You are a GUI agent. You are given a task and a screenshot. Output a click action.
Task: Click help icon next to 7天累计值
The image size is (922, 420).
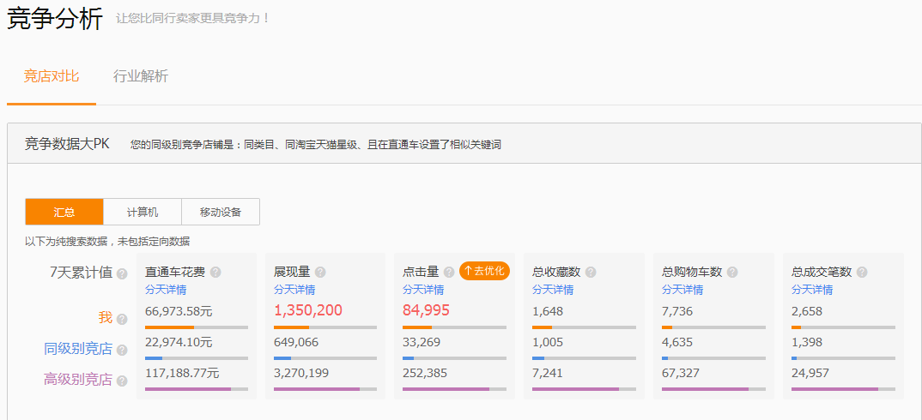[122, 273]
